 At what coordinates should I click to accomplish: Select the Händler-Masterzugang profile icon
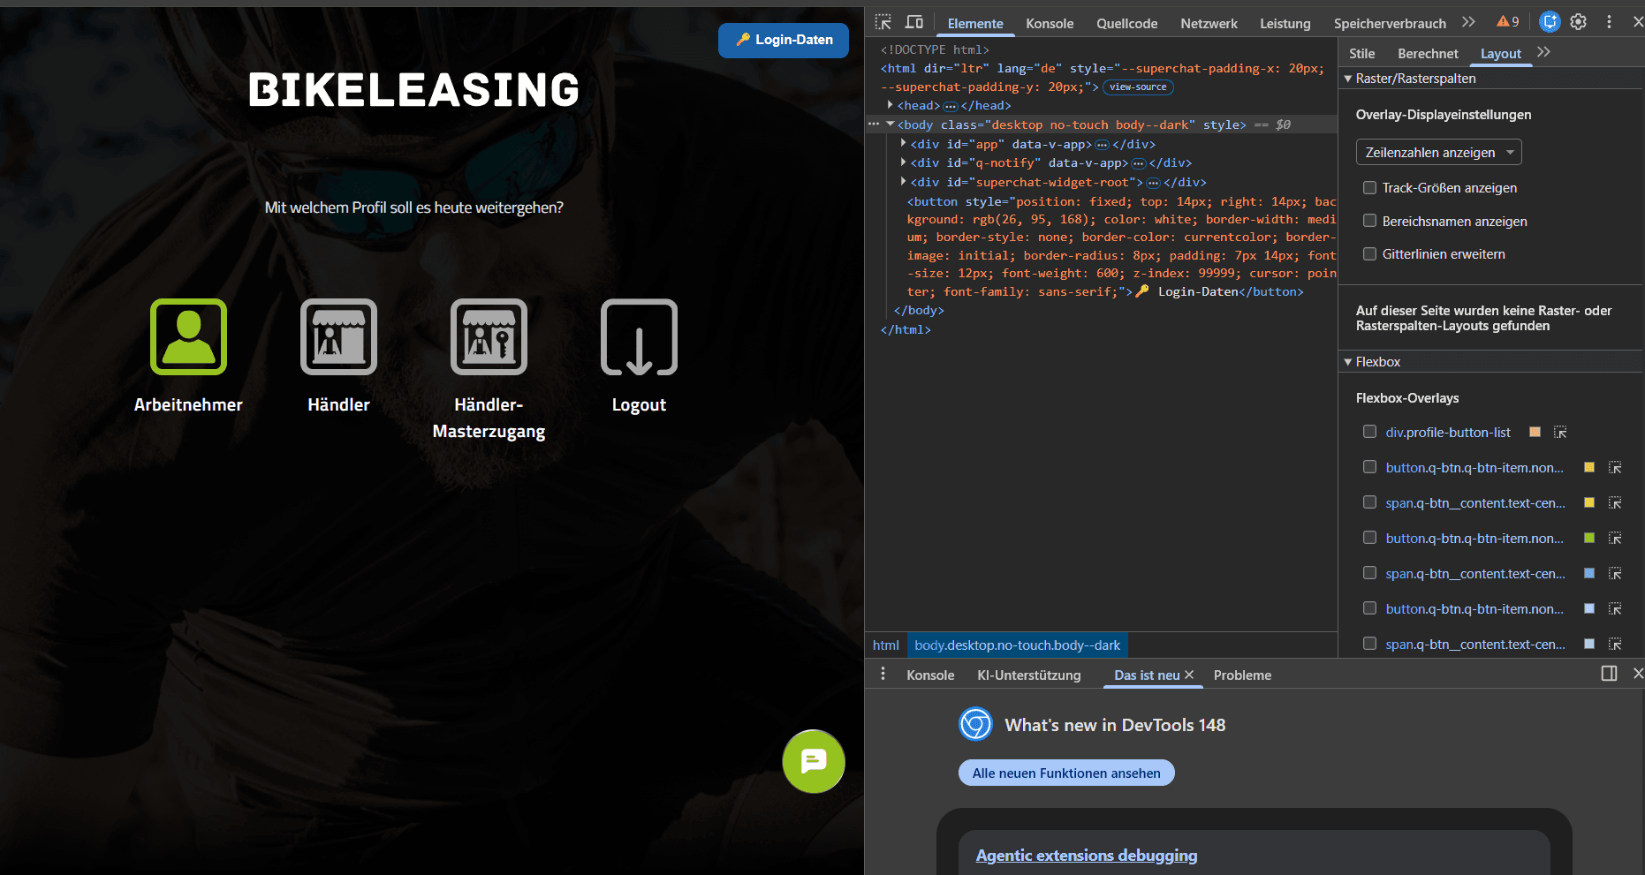(489, 336)
